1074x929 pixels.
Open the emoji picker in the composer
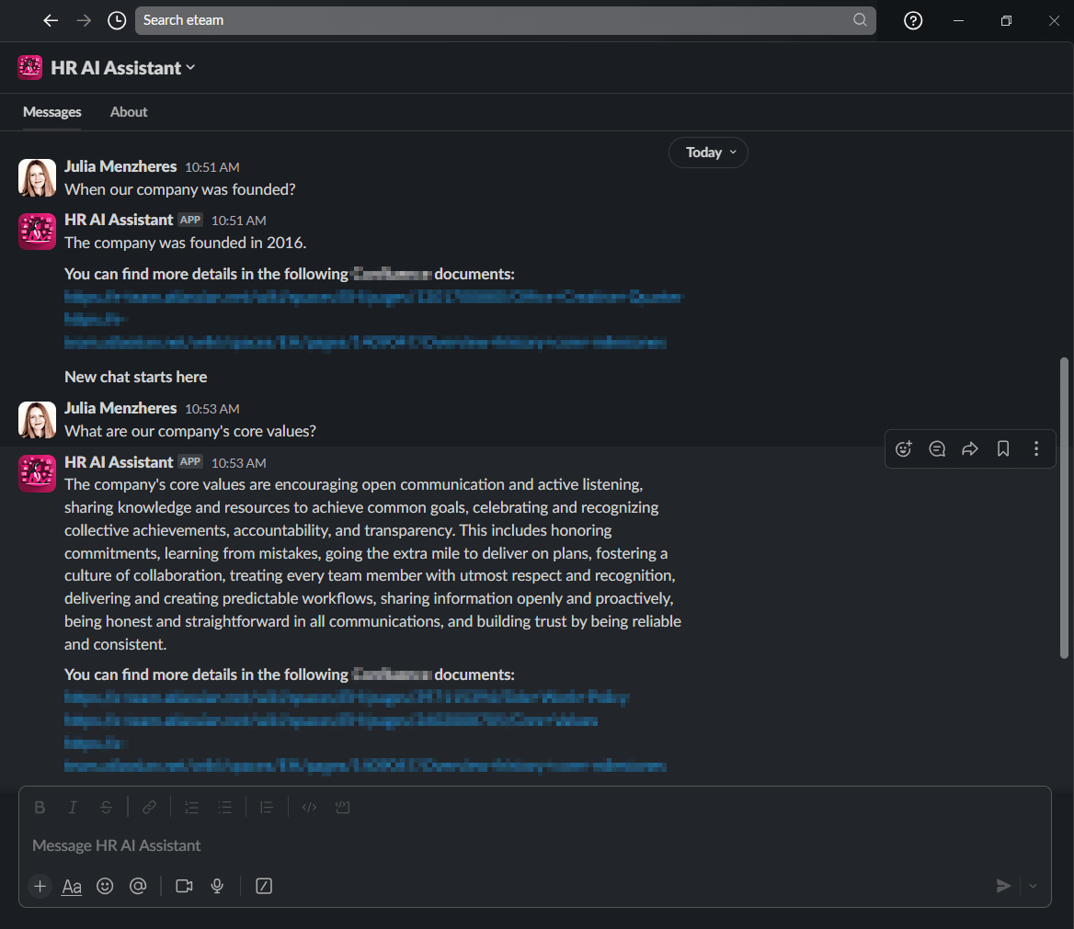click(104, 886)
